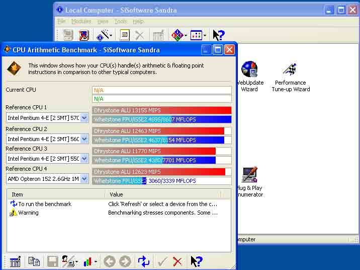Open the Performance Tune-up Wizard module

click(291, 77)
